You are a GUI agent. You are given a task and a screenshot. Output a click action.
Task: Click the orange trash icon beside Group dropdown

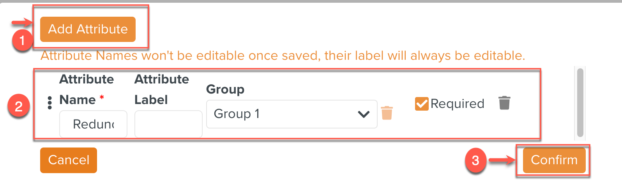(x=387, y=113)
